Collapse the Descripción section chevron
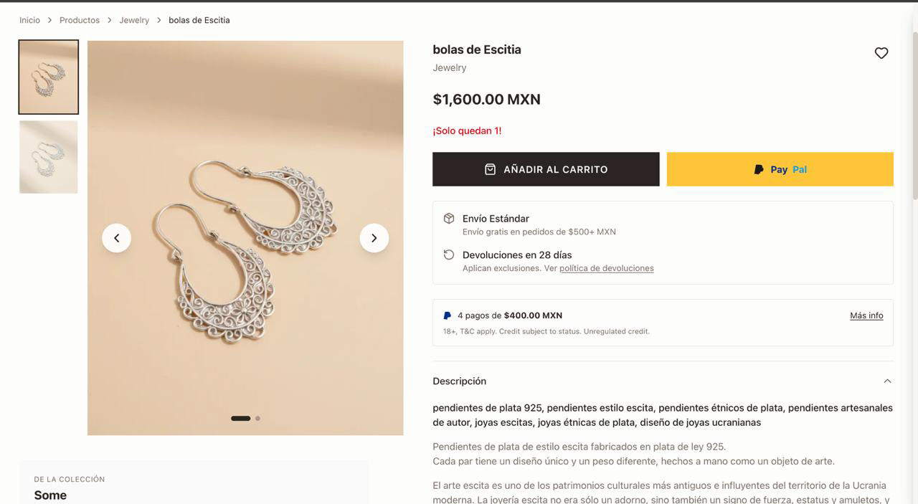 887,381
